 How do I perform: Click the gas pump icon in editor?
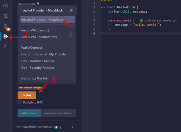(x=142, y=20)
